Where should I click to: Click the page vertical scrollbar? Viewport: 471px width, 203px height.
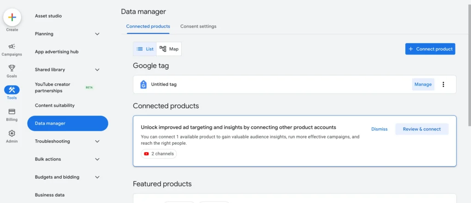coord(469,64)
